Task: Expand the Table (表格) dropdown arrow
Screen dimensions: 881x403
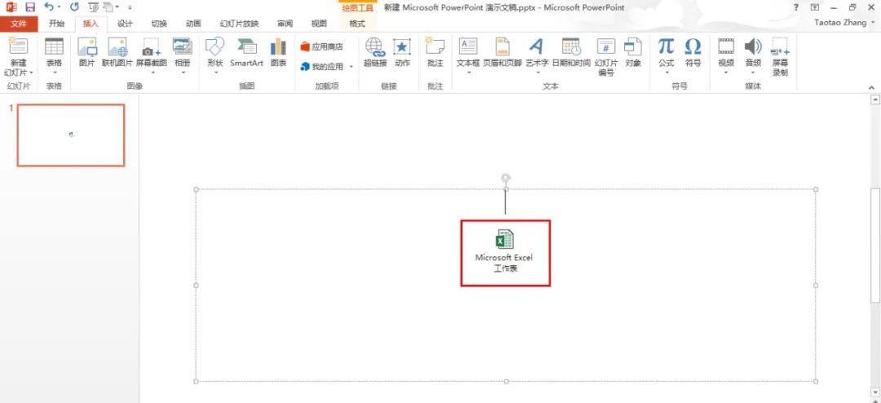Action: pyautogui.click(x=55, y=73)
